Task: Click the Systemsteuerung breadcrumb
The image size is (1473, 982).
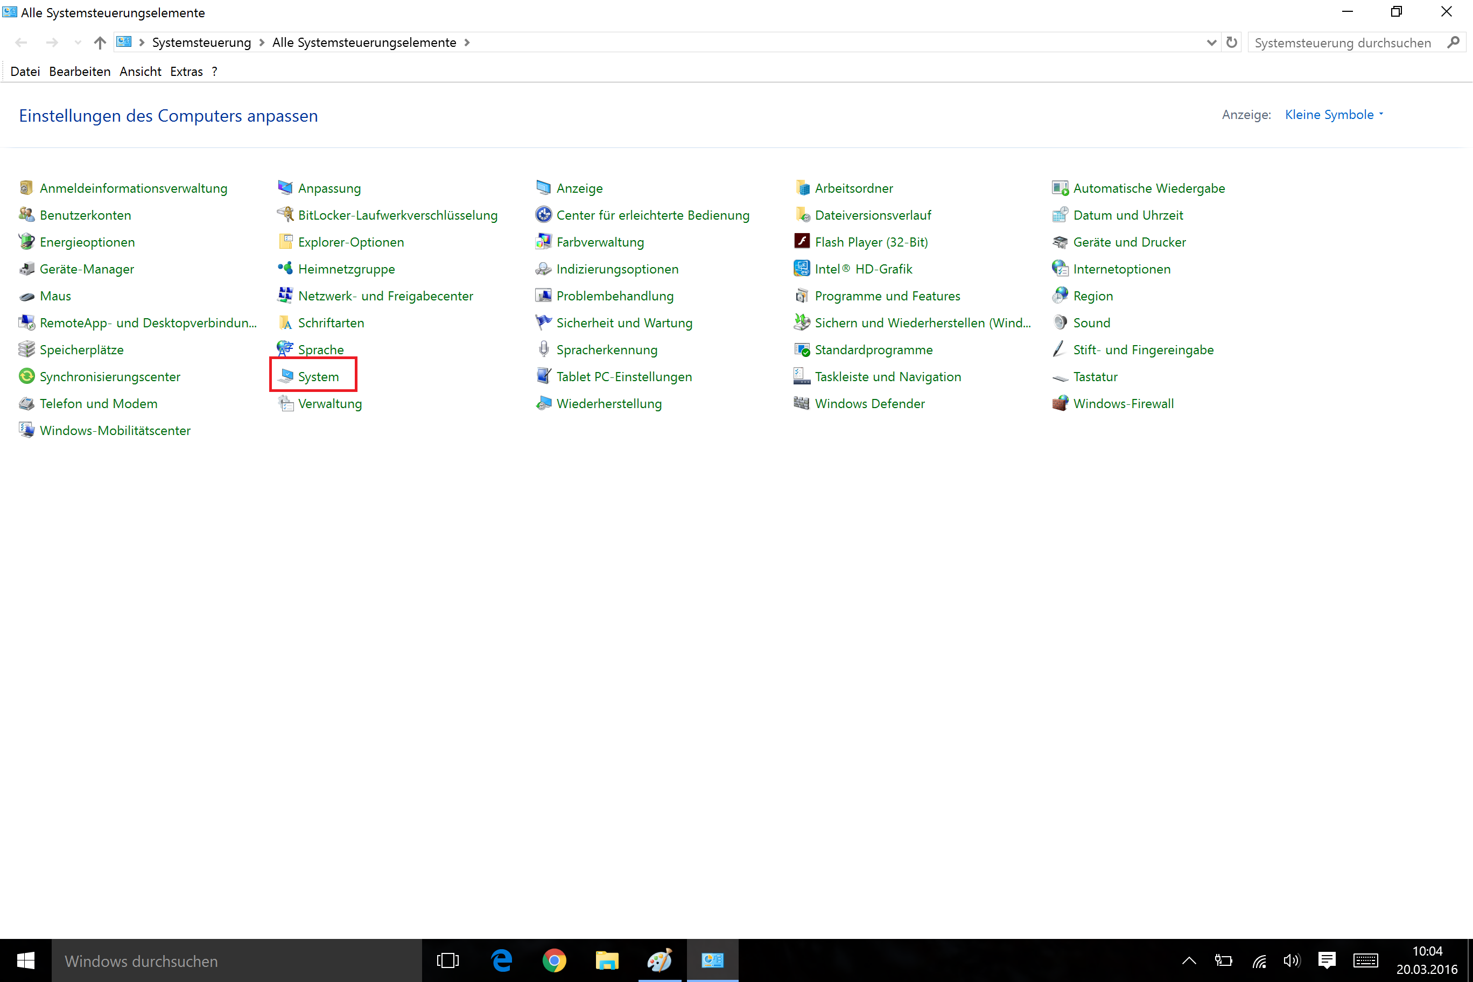Action: click(x=201, y=43)
